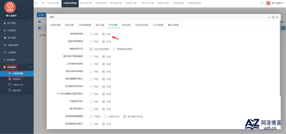Screen dimensions: 286x134
Task: Tick the table header select-all checkbox
Action: (x=40, y=22)
